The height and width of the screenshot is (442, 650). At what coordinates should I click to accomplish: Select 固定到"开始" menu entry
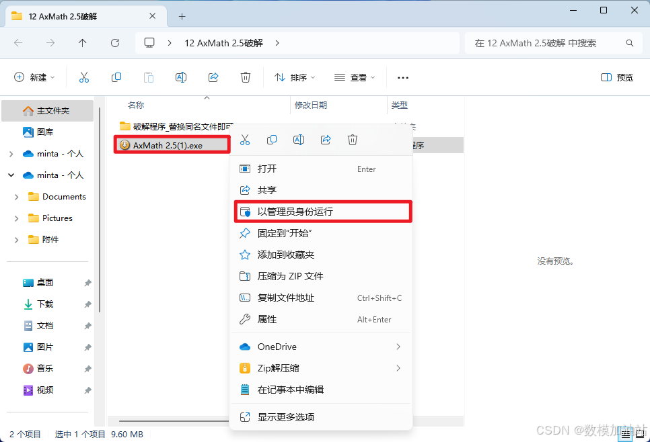(321, 233)
